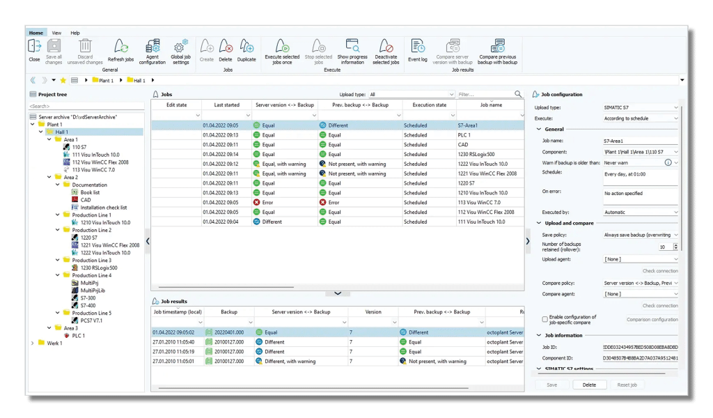Click the yellow star favorites icon
The image size is (713, 418).
pos(63,81)
